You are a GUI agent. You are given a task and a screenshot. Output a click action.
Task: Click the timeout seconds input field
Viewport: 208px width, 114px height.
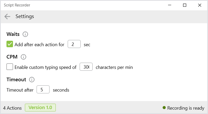click(x=43, y=89)
